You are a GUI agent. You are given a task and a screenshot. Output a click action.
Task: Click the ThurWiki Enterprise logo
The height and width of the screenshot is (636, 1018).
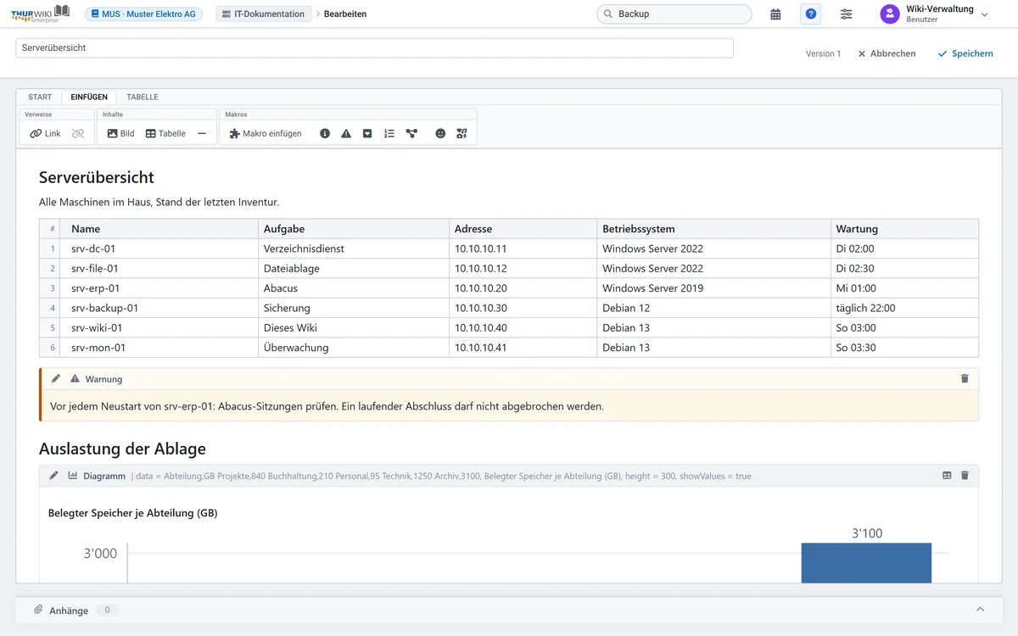[41, 14]
